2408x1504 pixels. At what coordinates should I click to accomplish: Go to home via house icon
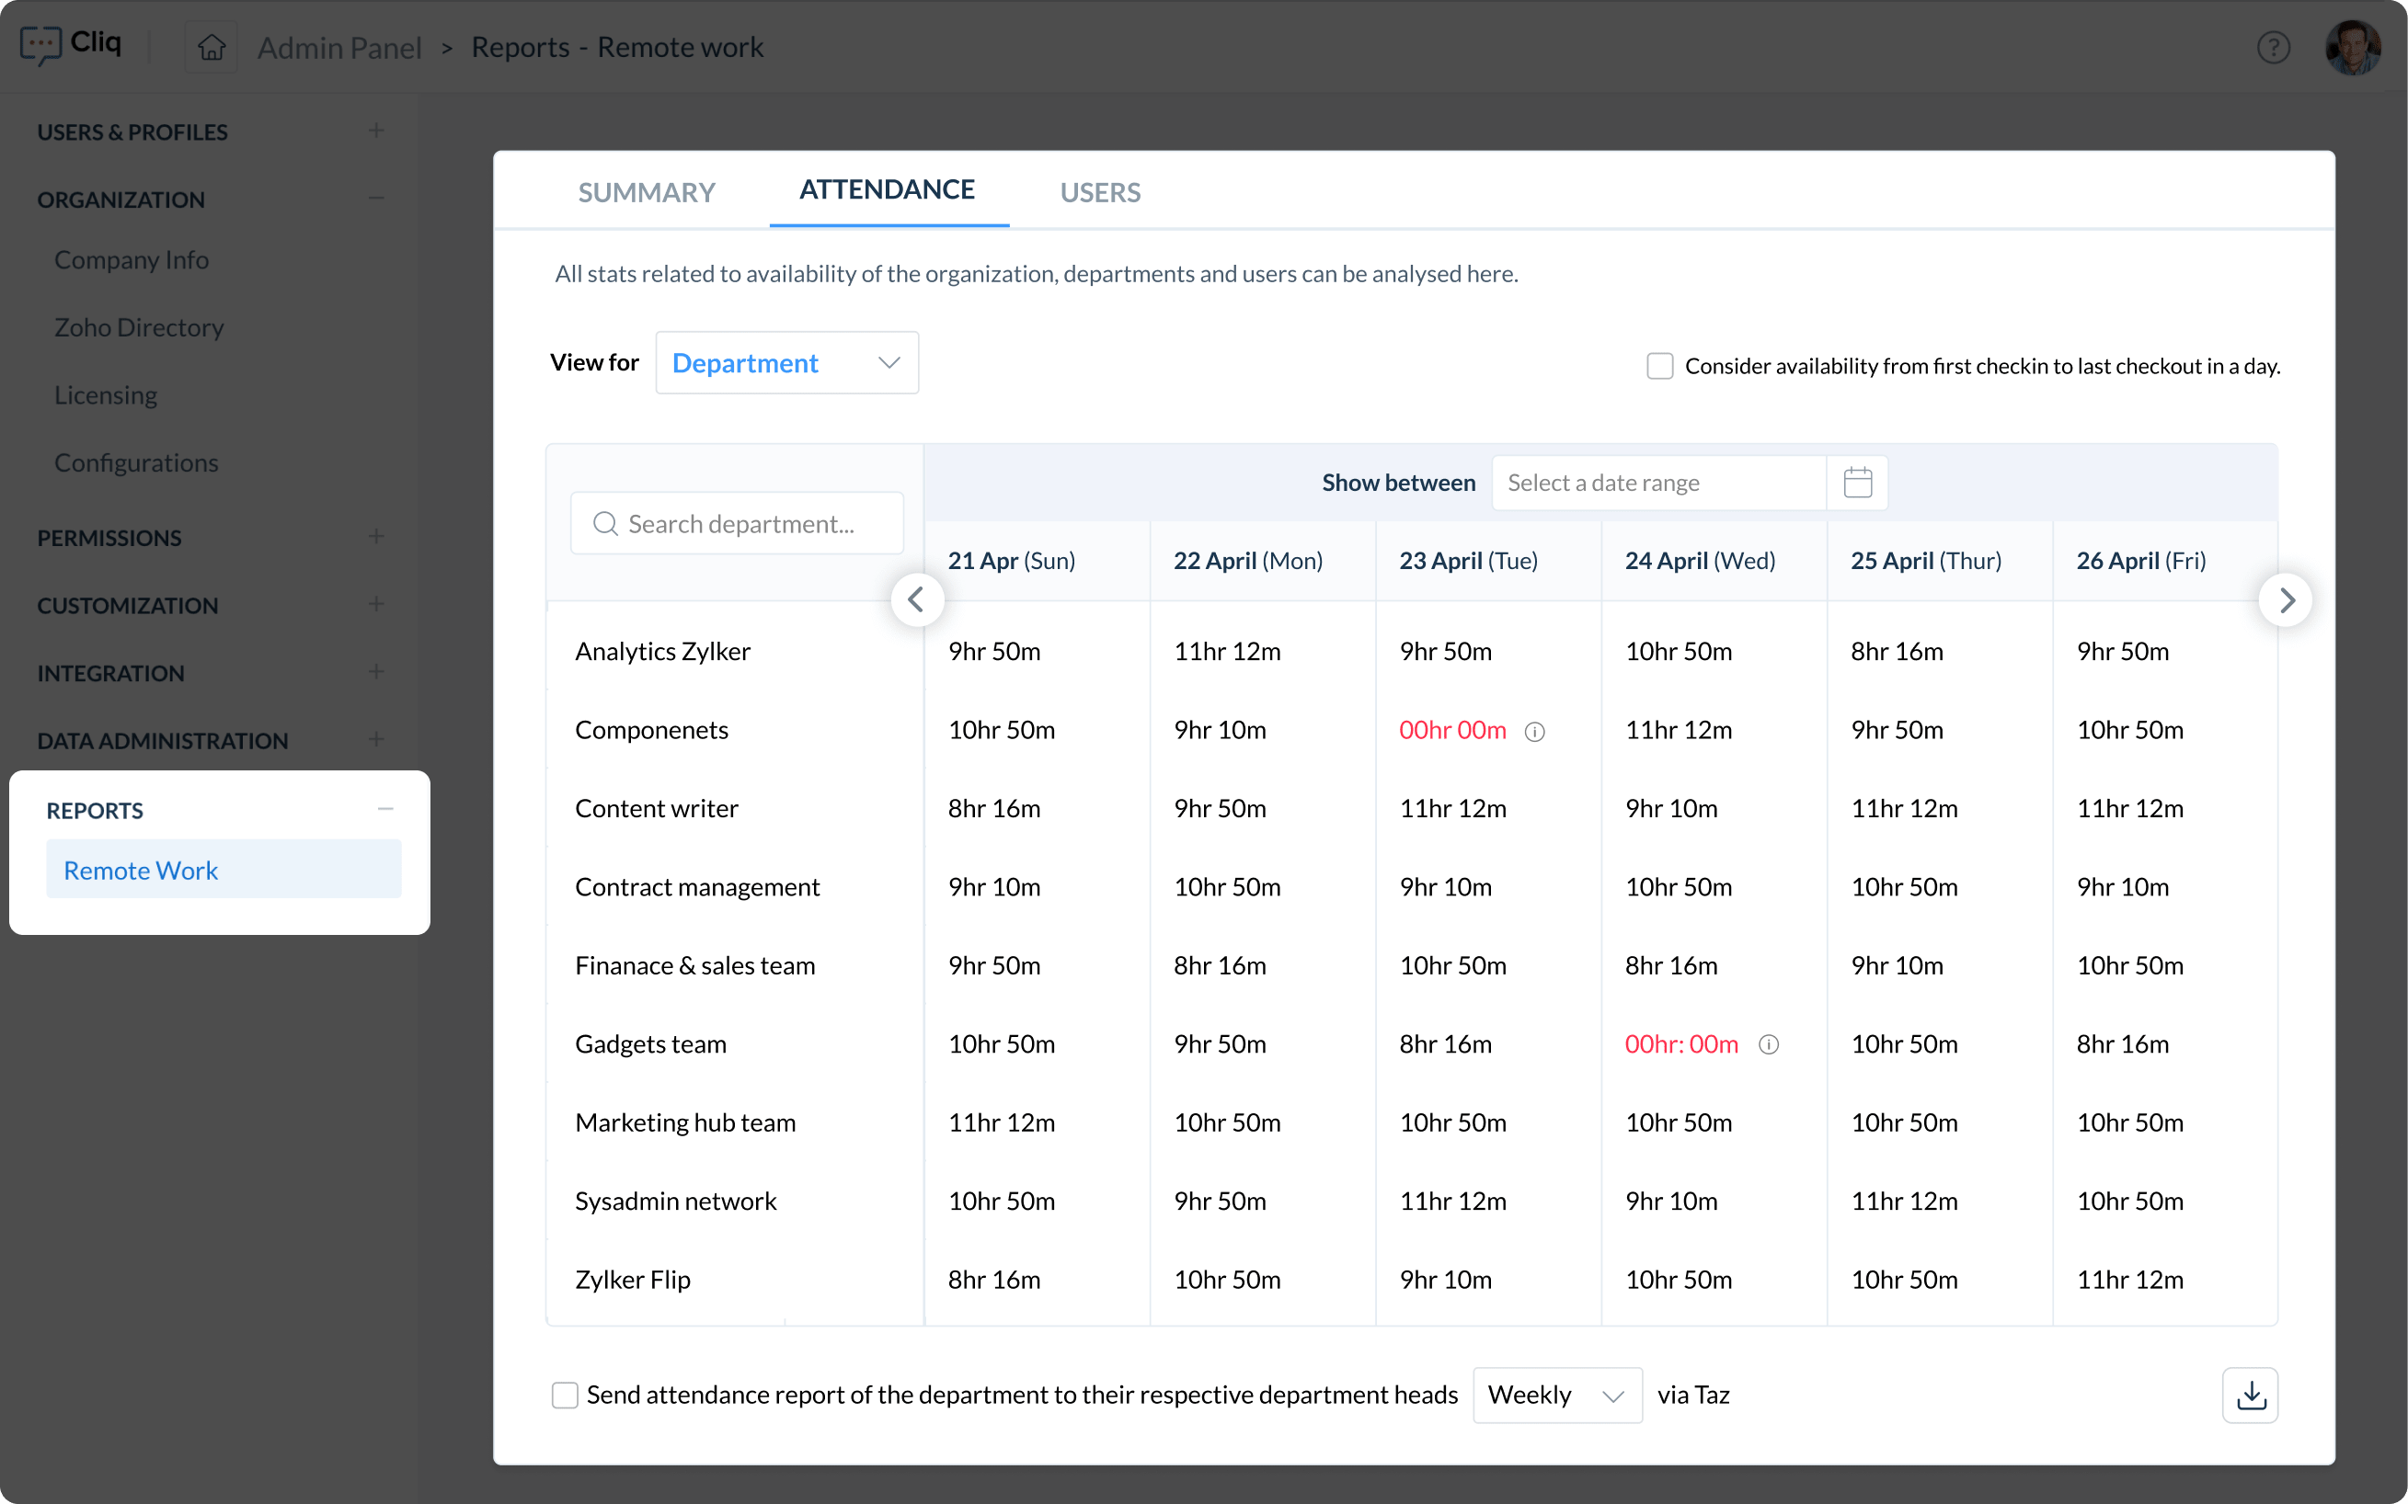click(x=211, y=47)
